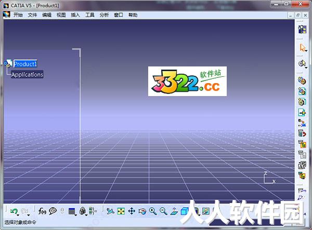
Task: Click the Existing Component icon
Action: pos(302,113)
